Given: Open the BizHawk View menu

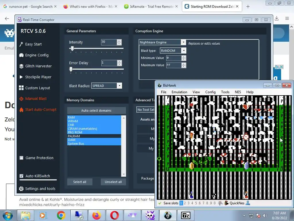Looking at the screenshot, I should (x=196, y=92).
